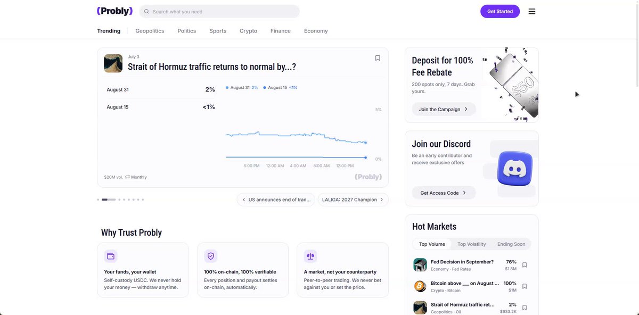Screen dimensions: 639x315
Task: Switch to Top Volume tab
Action: pos(432,244)
